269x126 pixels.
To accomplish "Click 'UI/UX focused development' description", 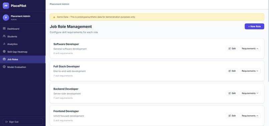I will 69,116.
